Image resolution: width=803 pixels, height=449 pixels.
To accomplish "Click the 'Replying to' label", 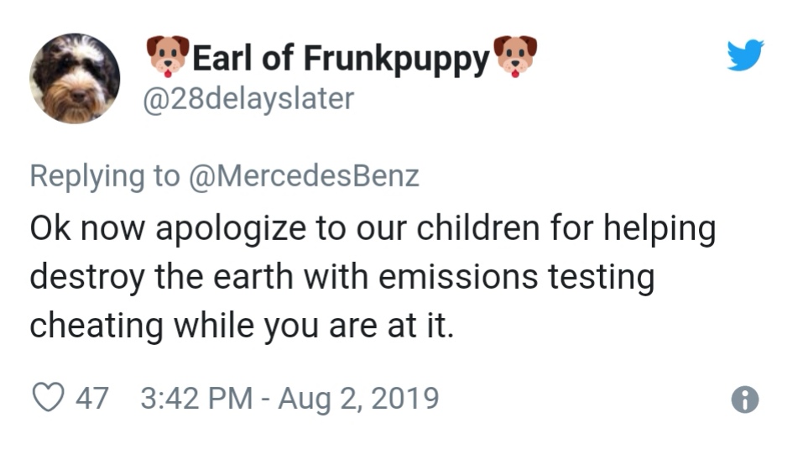I will [105, 176].
